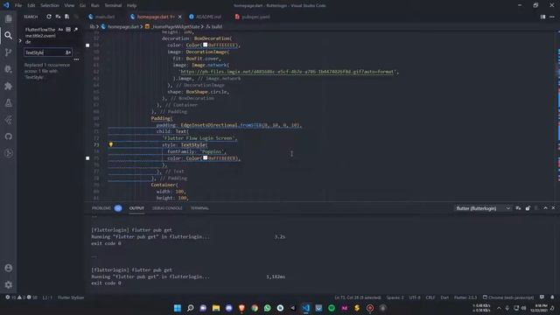The image size is (560, 315).
Task: Toggle Preserve Case in replace field
Action: click(68, 52)
